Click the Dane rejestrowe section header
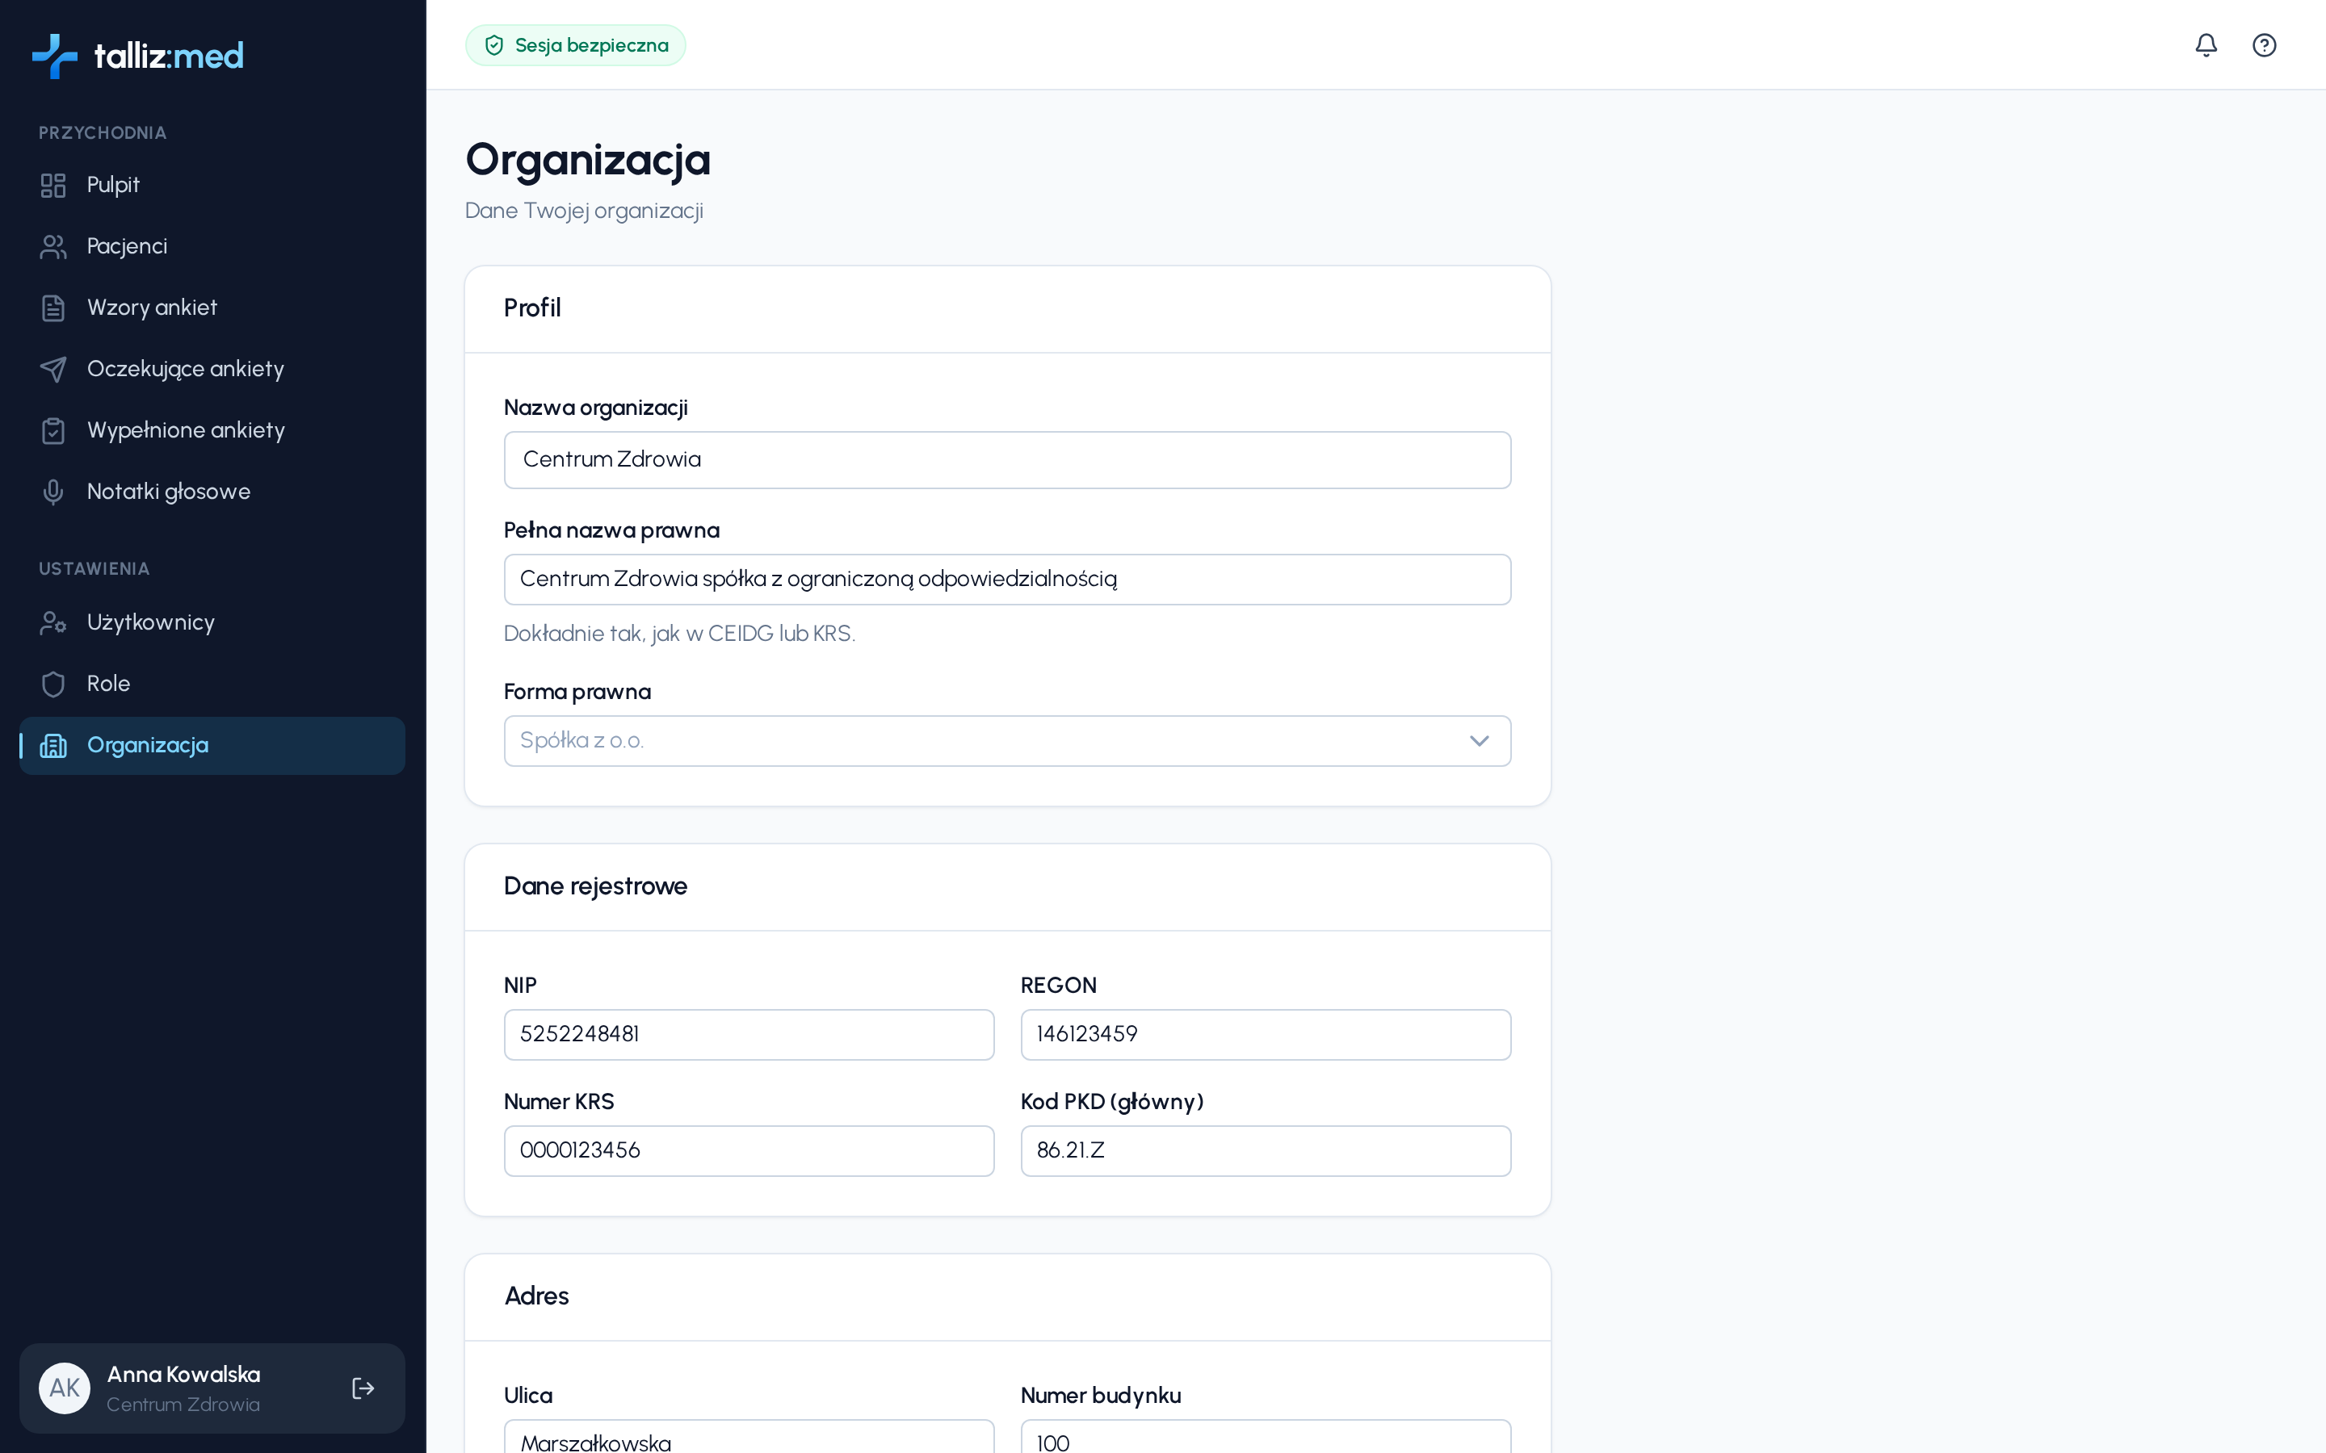 (595, 886)
